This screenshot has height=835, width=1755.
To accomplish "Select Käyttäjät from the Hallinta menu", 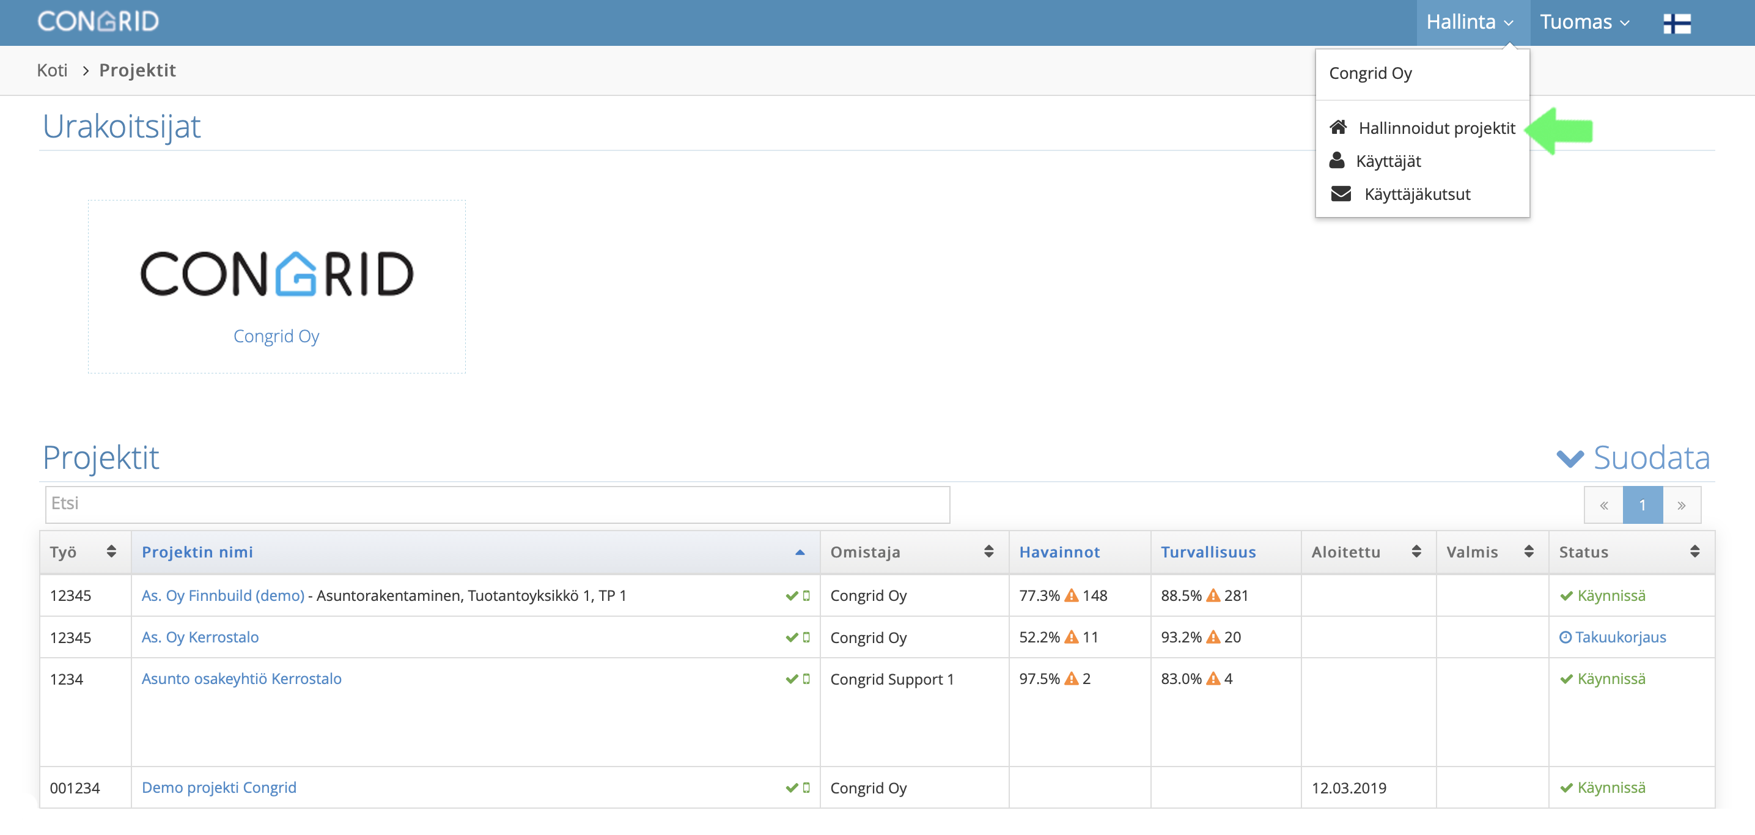I will point(1388,161).
